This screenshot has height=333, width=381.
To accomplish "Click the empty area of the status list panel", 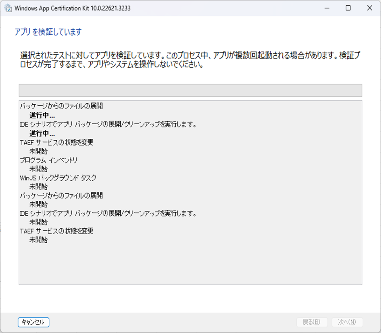I will (x=190, y=267).
